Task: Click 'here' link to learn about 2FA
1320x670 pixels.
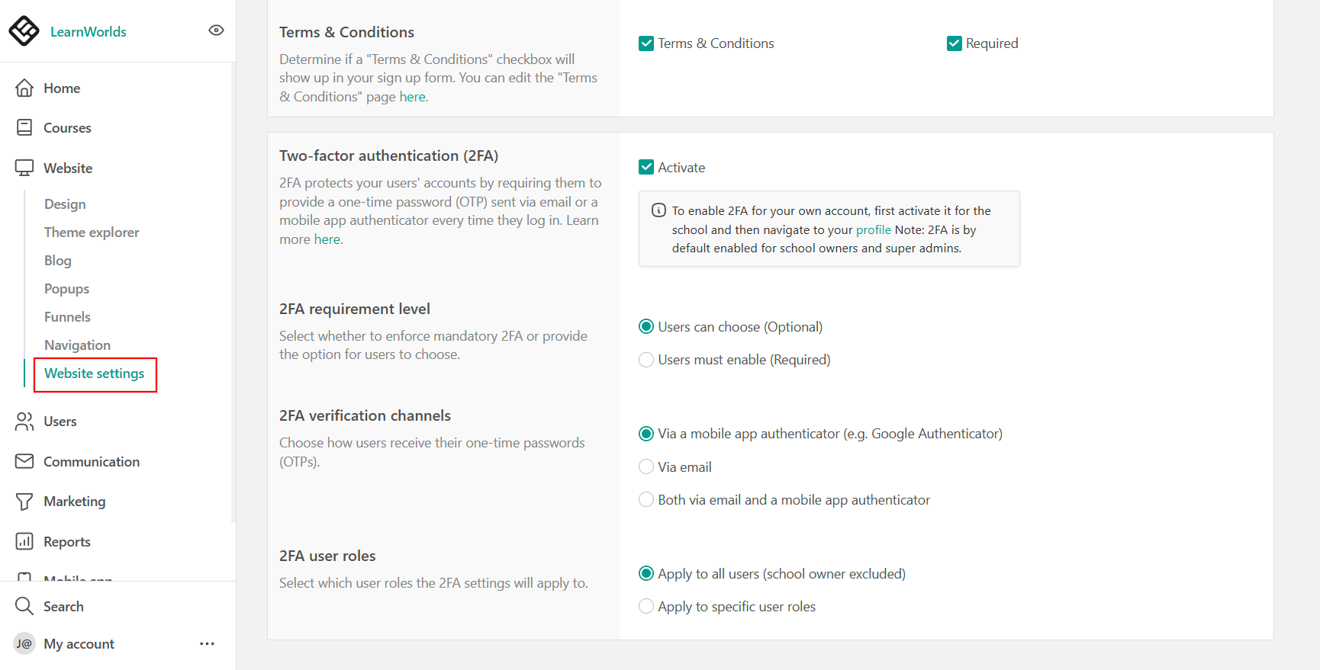Action: coord(327,239)
